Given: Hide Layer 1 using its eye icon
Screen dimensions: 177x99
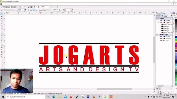Looking at the screenshot, I should 160,23.
